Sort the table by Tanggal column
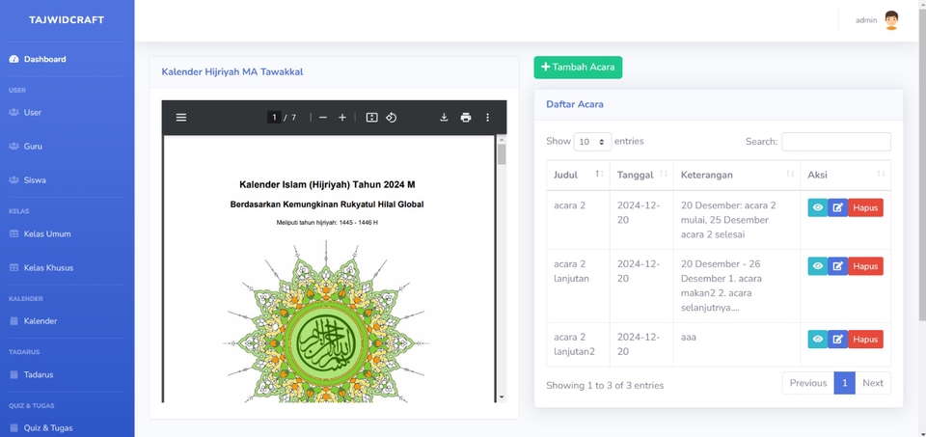Viewport: 926px width, 437px height. [640, 175]
